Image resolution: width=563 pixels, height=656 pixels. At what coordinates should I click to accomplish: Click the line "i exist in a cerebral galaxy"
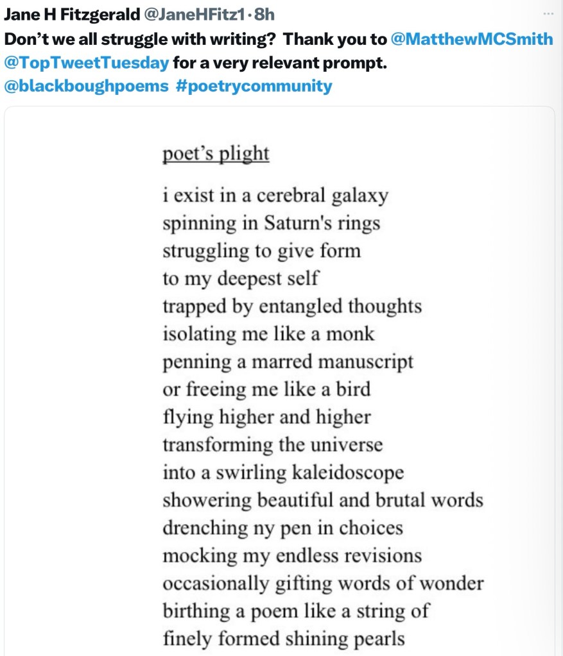click(275, 195)
